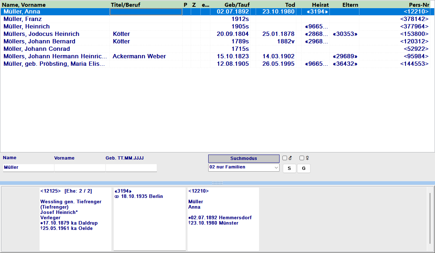The height and width of the screenshot is (253, 435).
Task: Focus the birth date TT.MM.JJJJ field
Action: [x=131, y=168]
